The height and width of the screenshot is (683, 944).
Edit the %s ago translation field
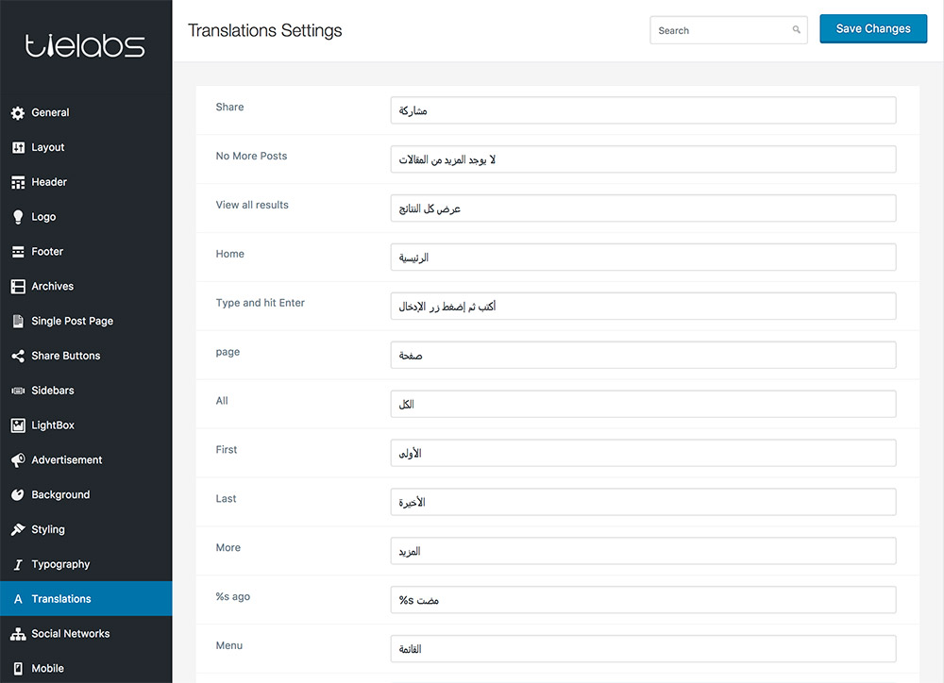pyautogui.click(x=643, y=600)
